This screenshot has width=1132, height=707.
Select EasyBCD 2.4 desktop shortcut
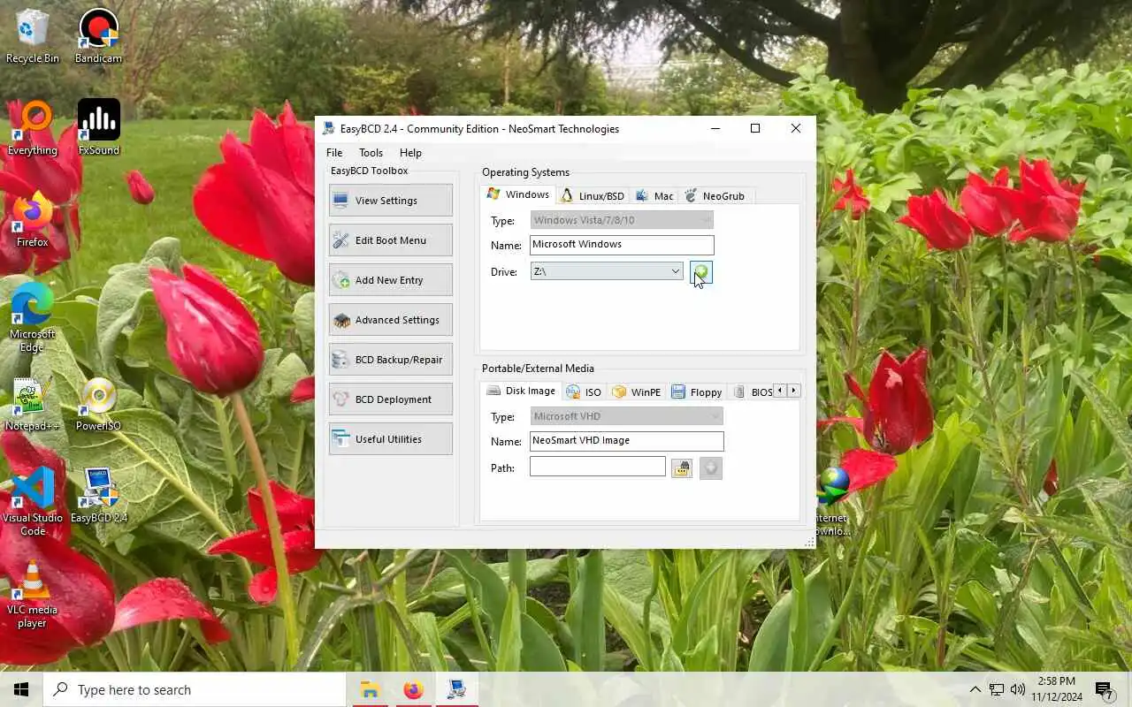[x=99, y=496]
